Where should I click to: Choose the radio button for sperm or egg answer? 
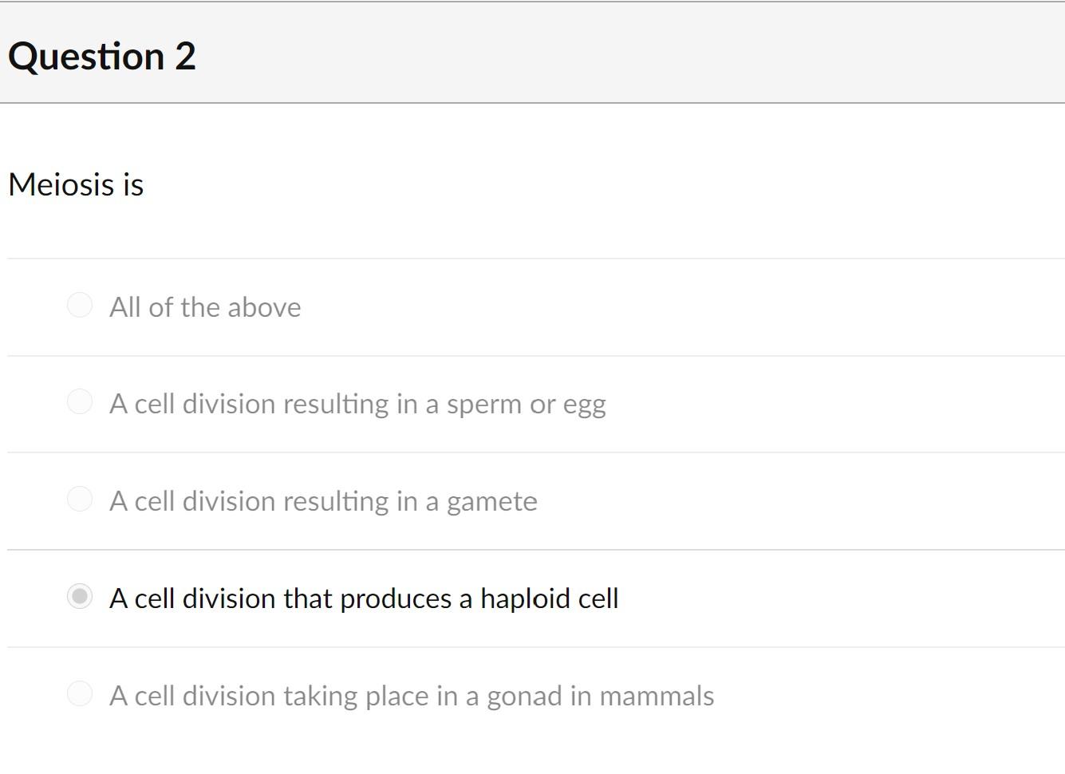coord(80,401)
